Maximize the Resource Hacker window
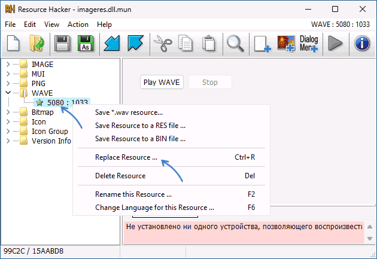This screenshot has height=259, width=377. [335, 9]
